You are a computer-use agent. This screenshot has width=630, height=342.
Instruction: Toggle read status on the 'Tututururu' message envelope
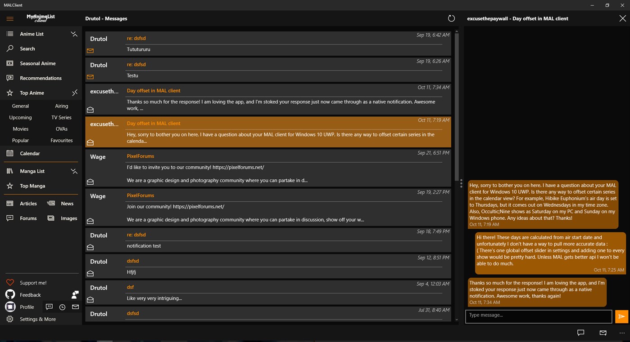[x=90, y=50]
